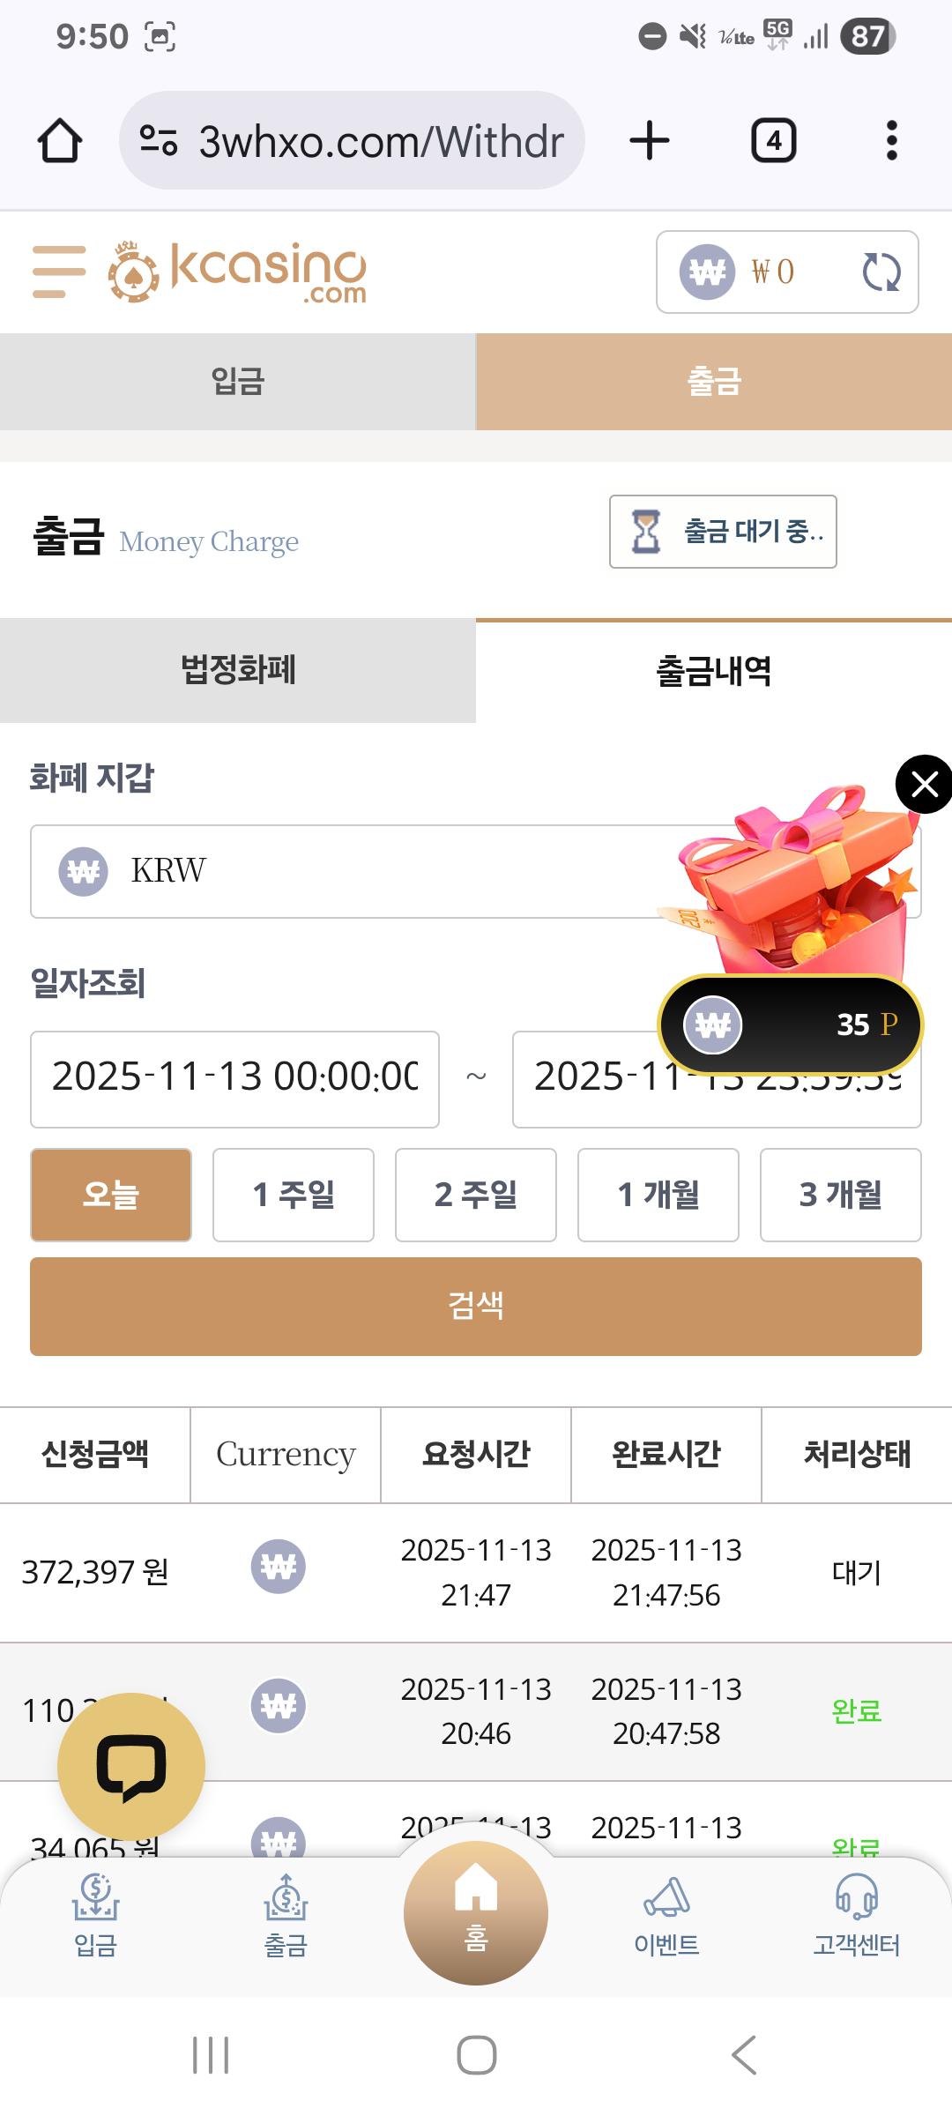Viewport: 952px width, 2116px height.
Task: Tap the browser URL address bar
Action: pos(353,141)
